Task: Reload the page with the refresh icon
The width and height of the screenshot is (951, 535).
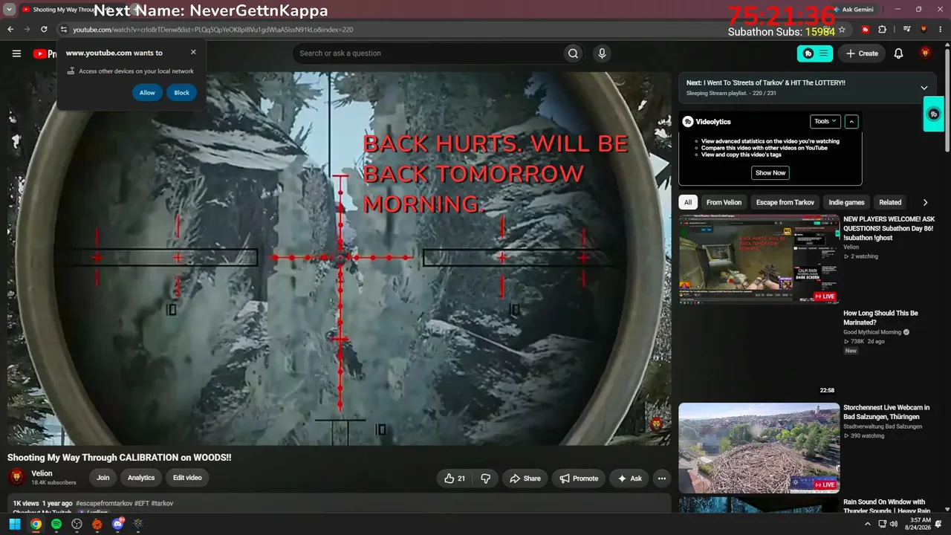Action: tap(44, 30)
